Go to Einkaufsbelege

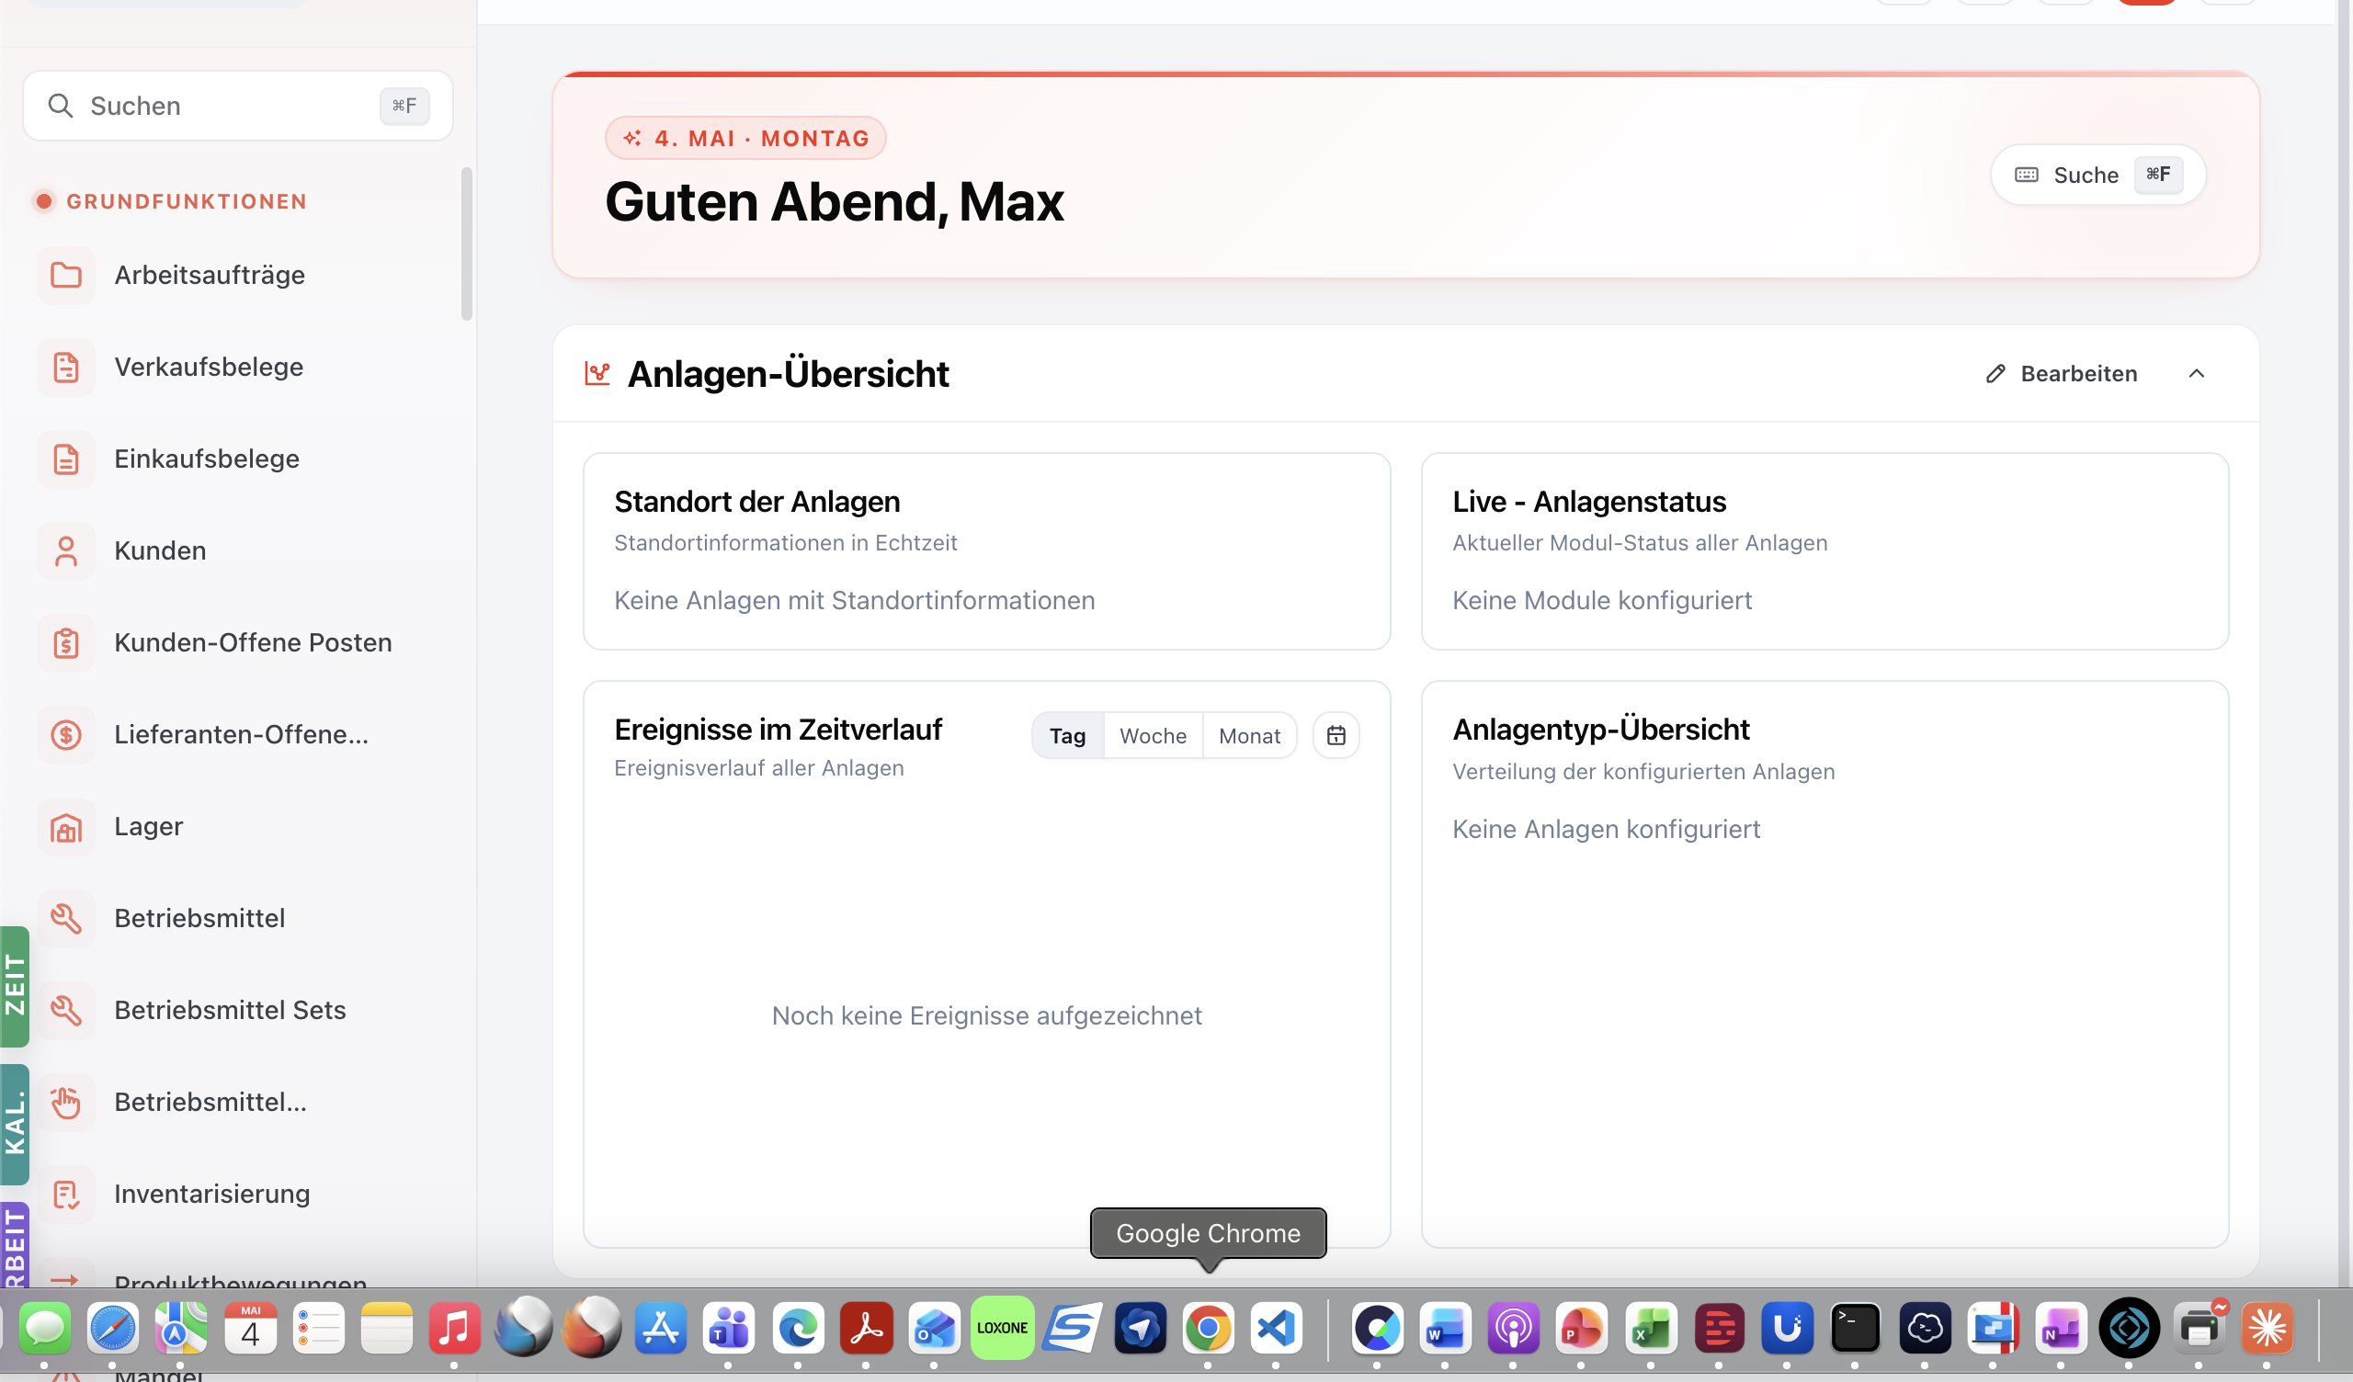pos(238,459)
